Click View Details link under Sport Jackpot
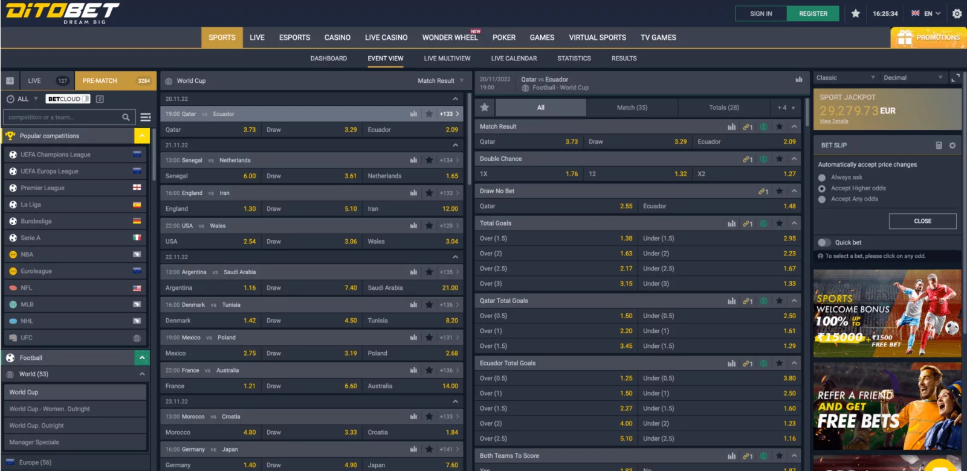This screenshot has height=471, width=967. point(833,121)
